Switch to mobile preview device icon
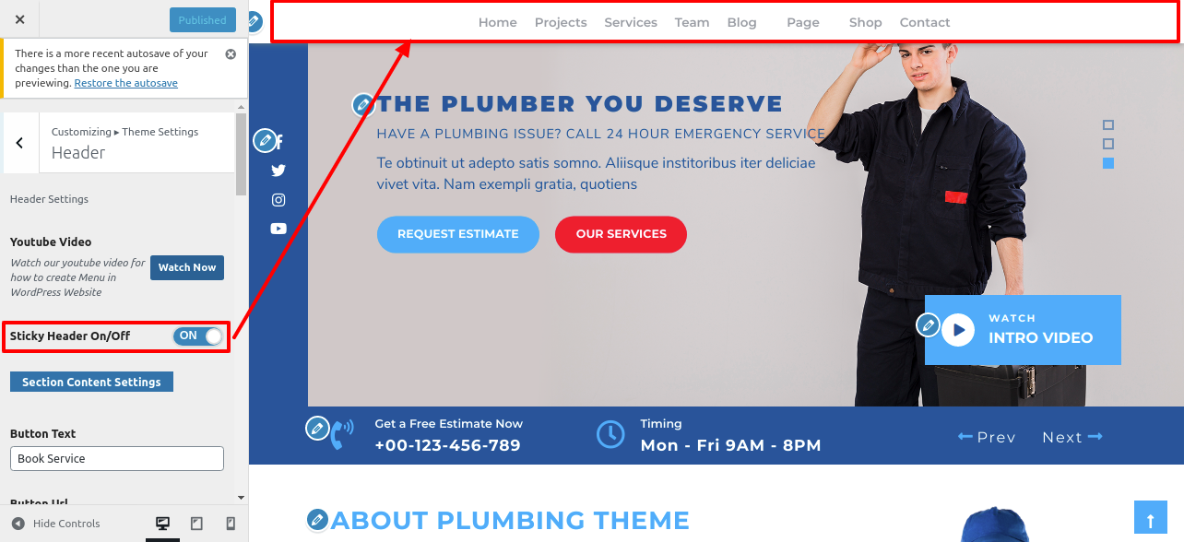The height and width of the screenshot is (542, 1184). pyautogui.click(x=231, y=524)
